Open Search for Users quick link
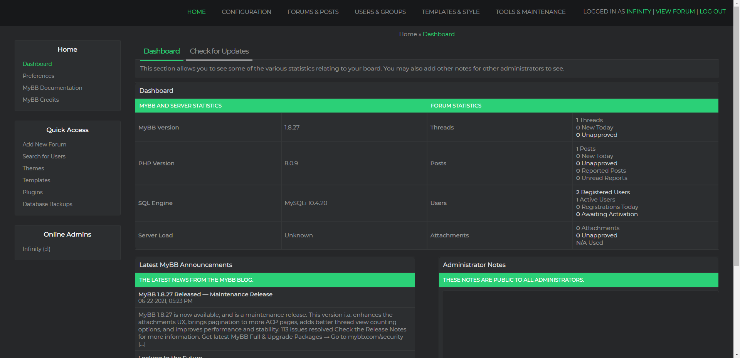 pos(44,156)
